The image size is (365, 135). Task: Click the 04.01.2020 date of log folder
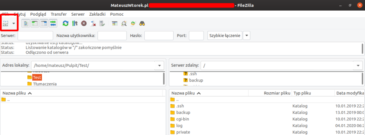350,126
